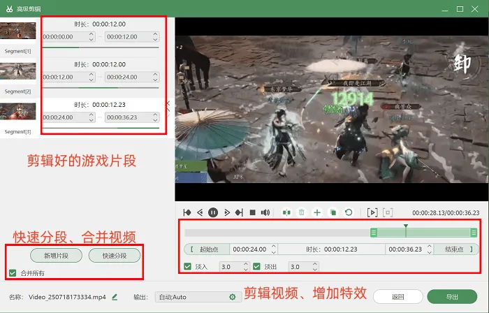Screen dimensions: 489x313
Task: Decrease the fade-out duration value
Action: 315,269
